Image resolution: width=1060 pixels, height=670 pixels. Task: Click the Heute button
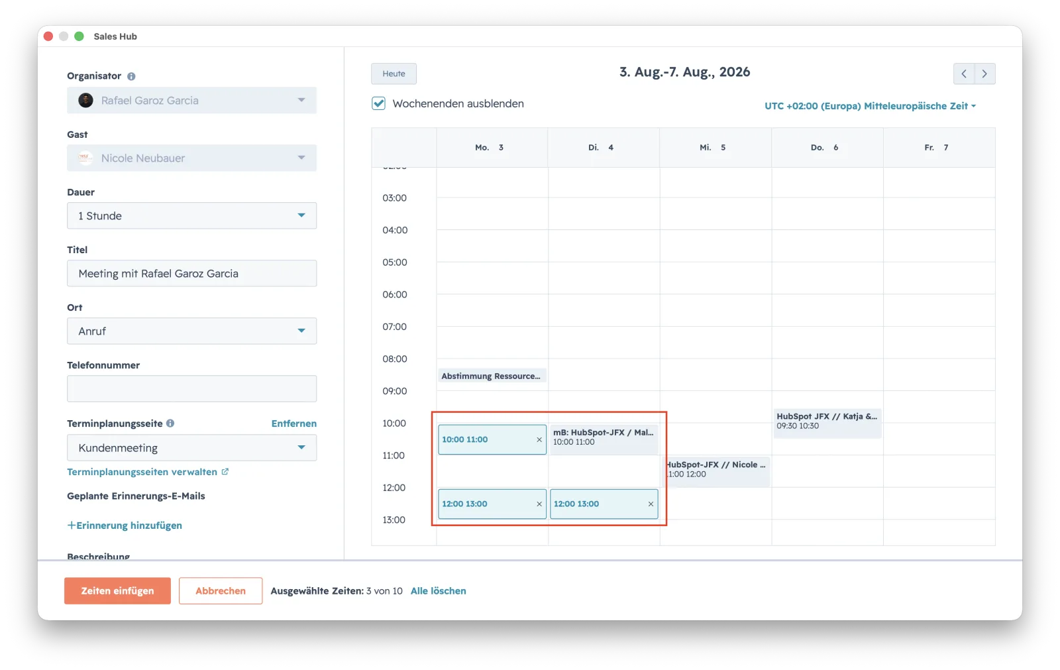pos(394,74)
